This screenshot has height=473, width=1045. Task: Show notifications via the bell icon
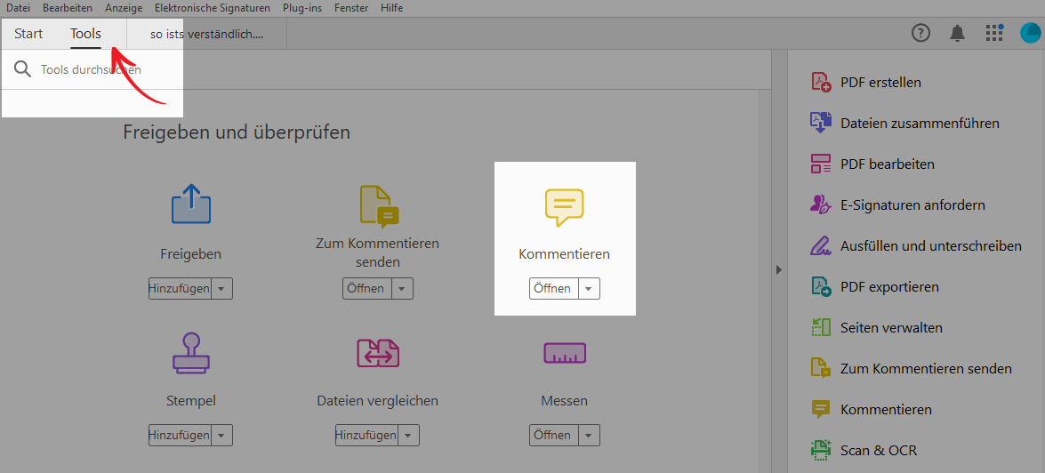[x=957, y=33]
